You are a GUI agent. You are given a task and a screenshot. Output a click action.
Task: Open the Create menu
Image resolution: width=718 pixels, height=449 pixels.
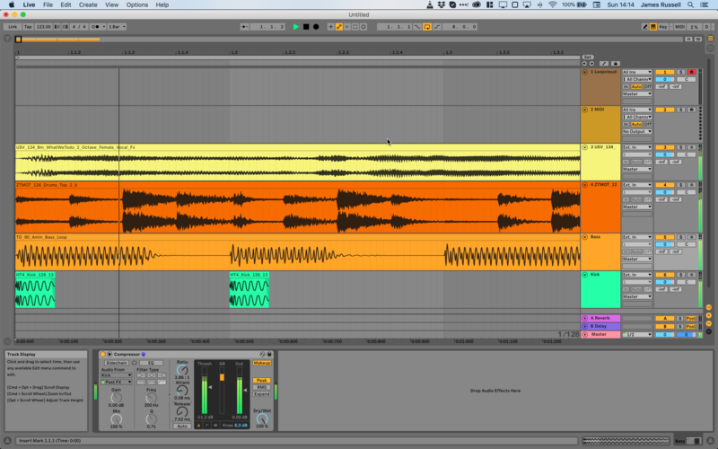[x=88, y=4]
